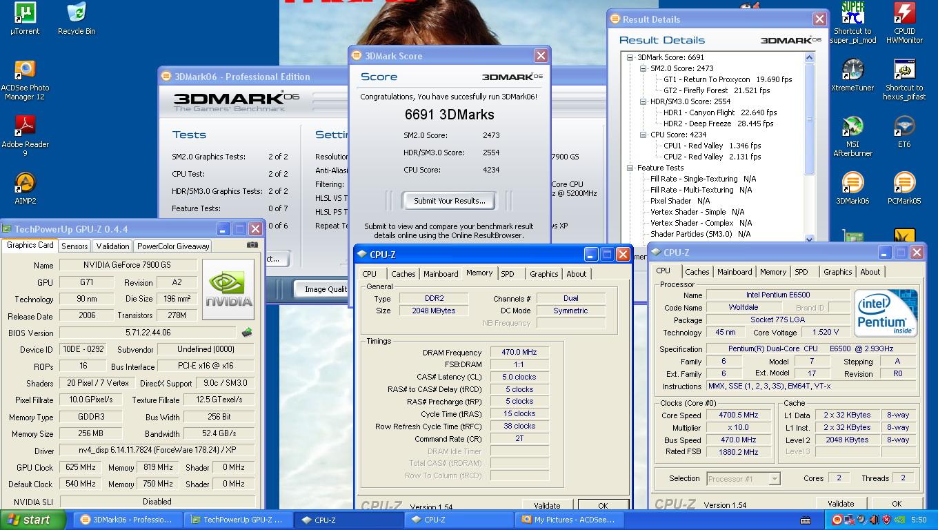Click the keyboard icon in the taskbar

tap(806, 520)
